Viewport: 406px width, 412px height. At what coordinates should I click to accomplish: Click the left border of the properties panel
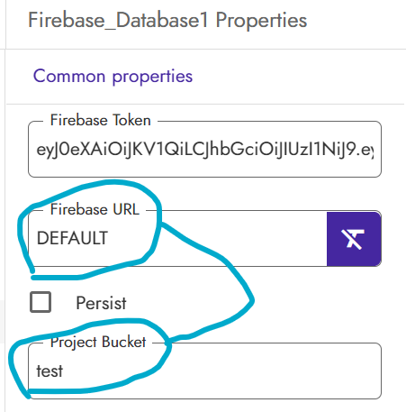pos(5,206)
